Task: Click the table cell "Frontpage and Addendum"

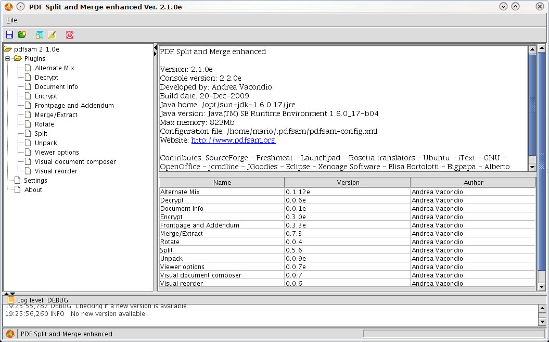Action: click(222, 225)
